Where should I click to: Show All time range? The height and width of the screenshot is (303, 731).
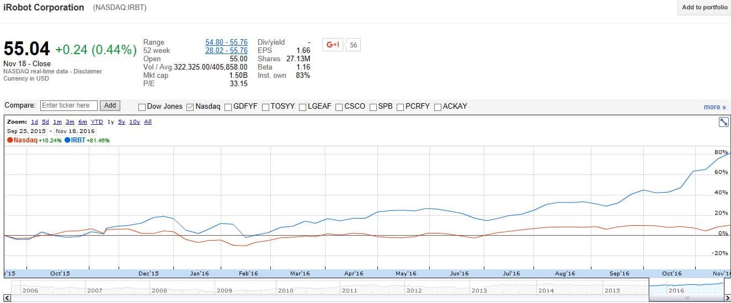coord(148,122)
